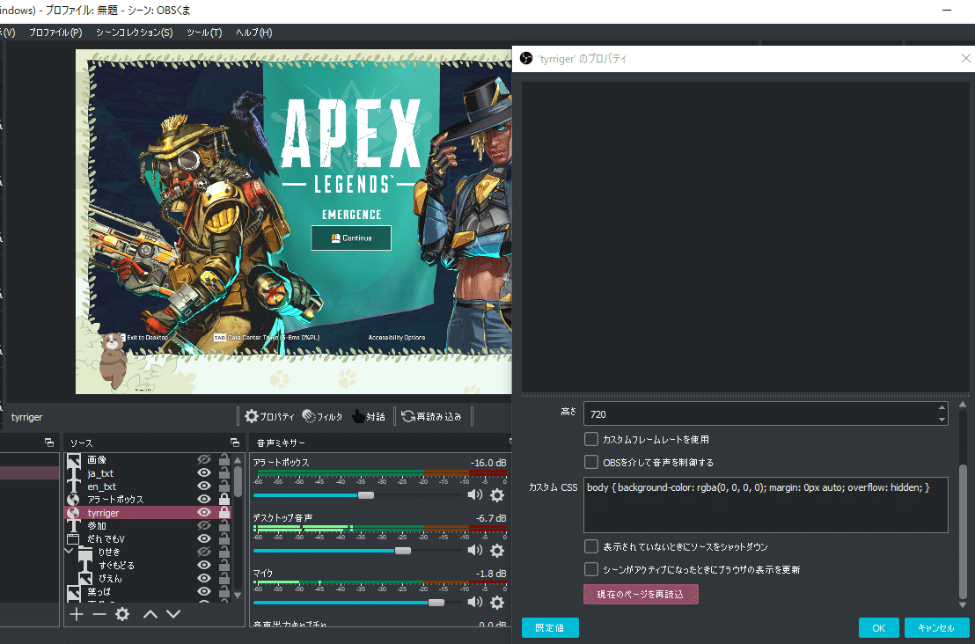Click アラートボックス volume slider handle

[x=366, y=495]
